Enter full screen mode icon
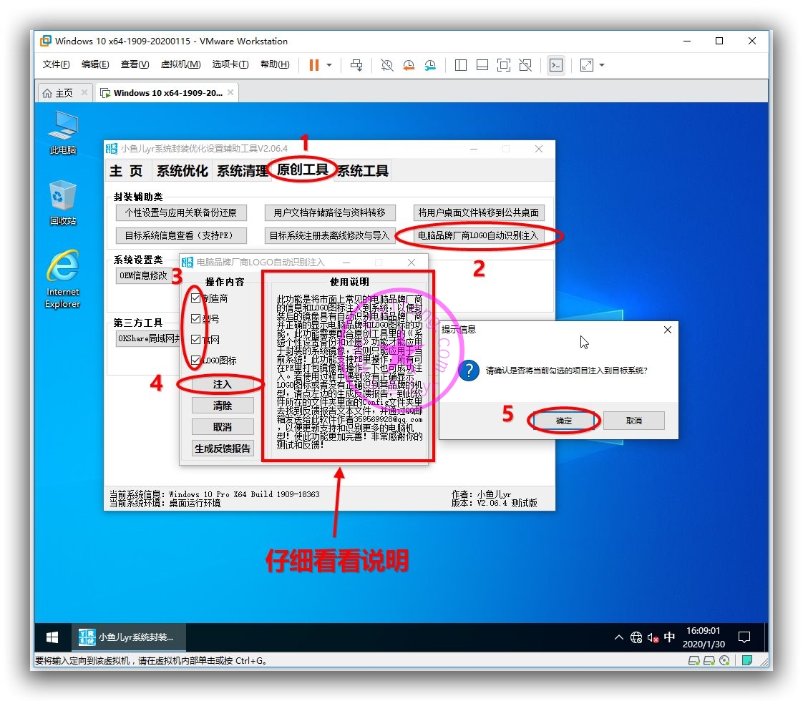The height and width of the screenshot is (701, 803). pos(504,65)
